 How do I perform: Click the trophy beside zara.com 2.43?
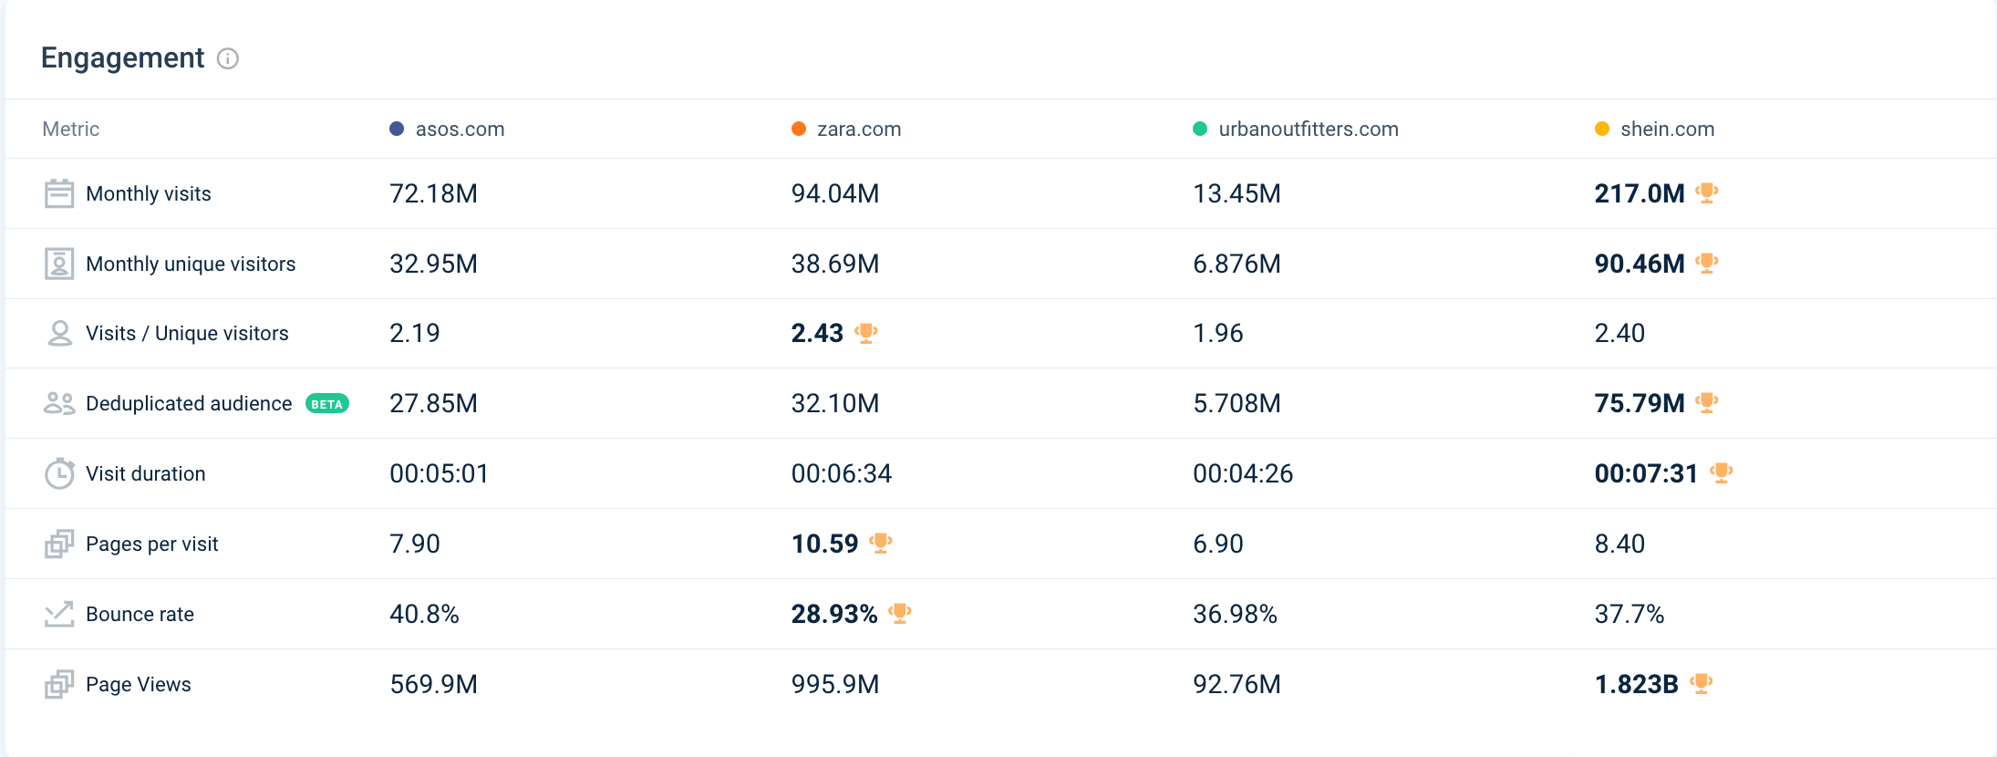(866, 333)
